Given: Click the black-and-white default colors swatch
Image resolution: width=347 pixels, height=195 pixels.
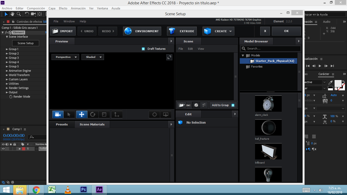Looking at the screenshot, I should click(330, 88).
